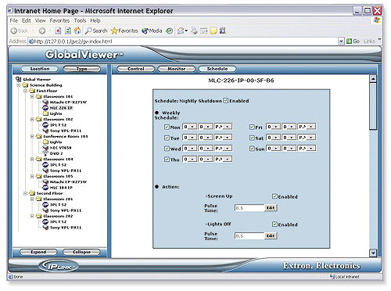Collapse the Second Floor node

click(25, 193)
